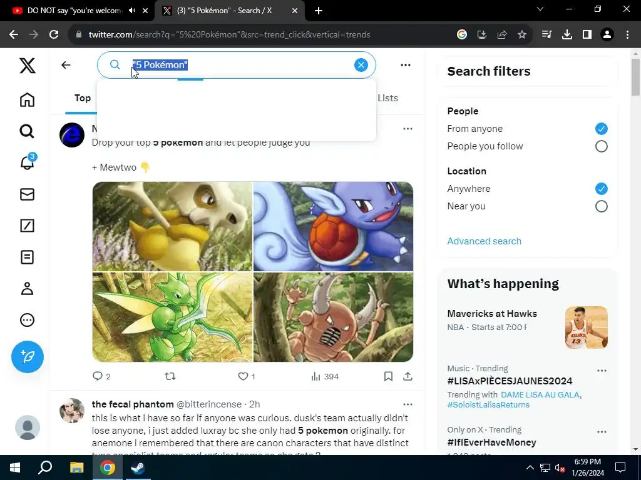This screenshot has height=480, width=641.
Task: Bookmark this page with star icon
Action: pyautogui.click(x=521, y=35)
